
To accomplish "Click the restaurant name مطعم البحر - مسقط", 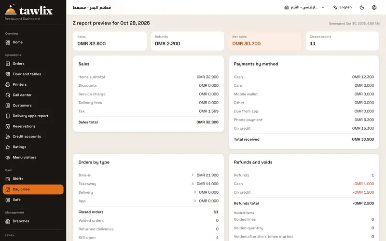I will point(92,7).
